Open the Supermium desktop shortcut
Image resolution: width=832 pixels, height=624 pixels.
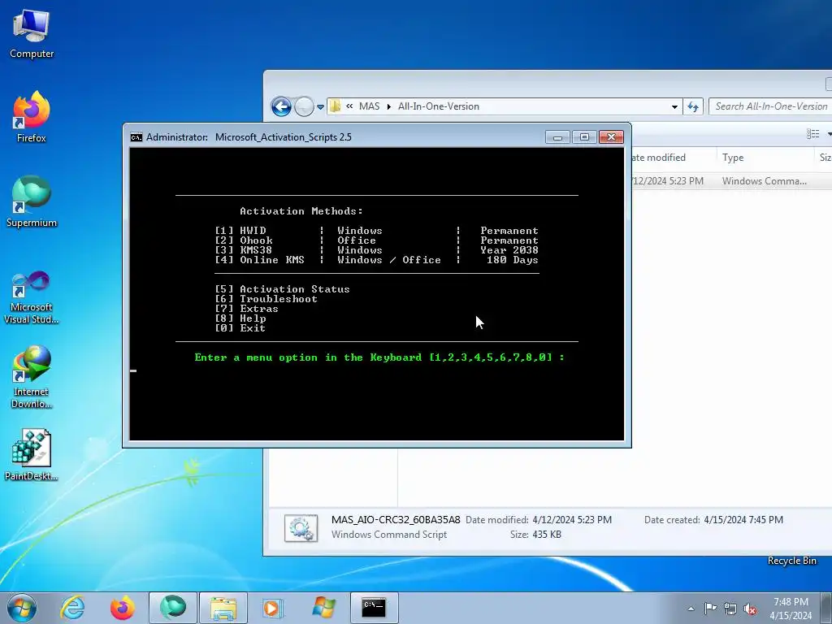(32, 201)
